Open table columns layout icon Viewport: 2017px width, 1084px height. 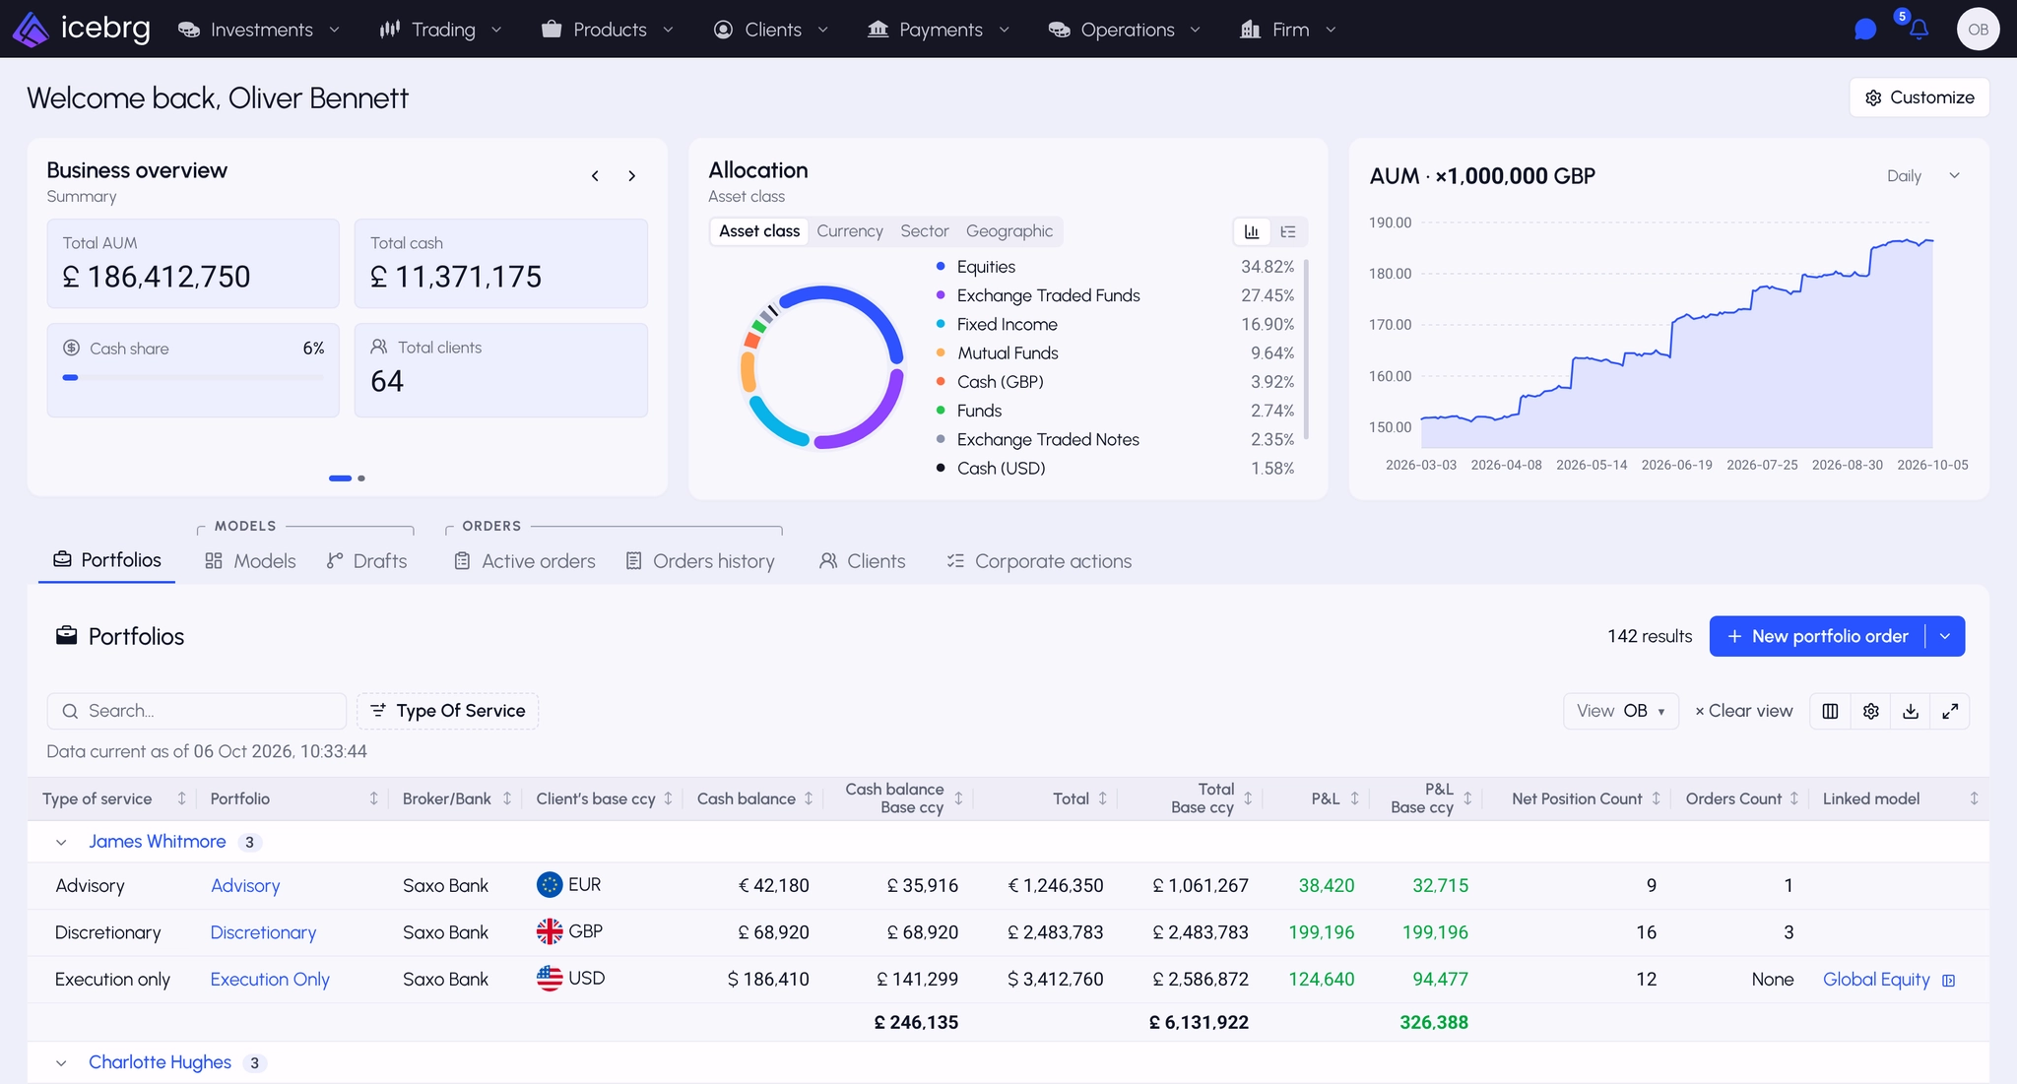(1830, 711)
